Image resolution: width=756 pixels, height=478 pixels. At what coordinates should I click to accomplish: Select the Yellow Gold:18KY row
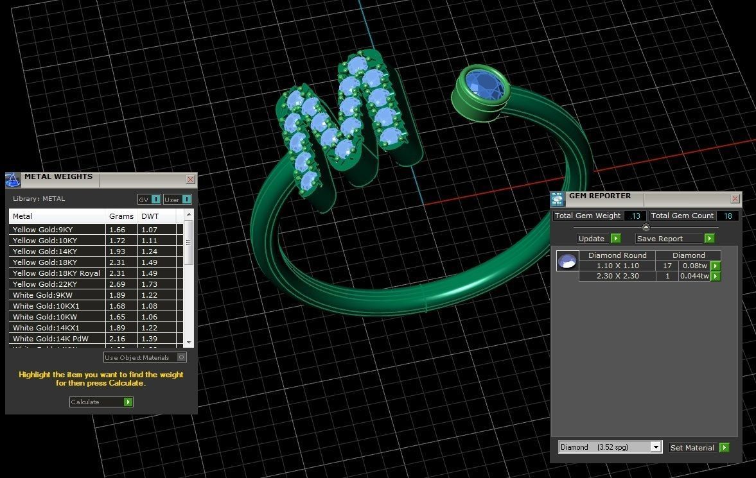[45, 262]
